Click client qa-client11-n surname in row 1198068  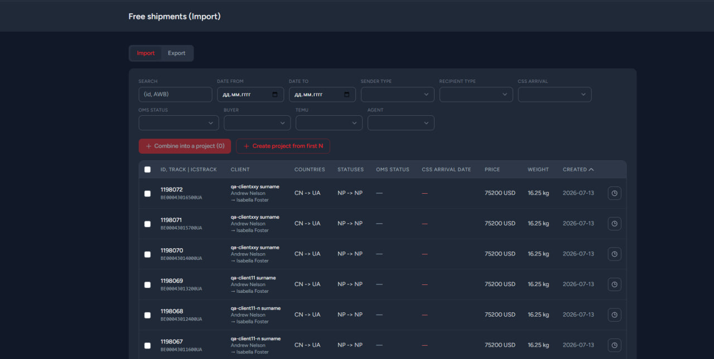[255, 308]
